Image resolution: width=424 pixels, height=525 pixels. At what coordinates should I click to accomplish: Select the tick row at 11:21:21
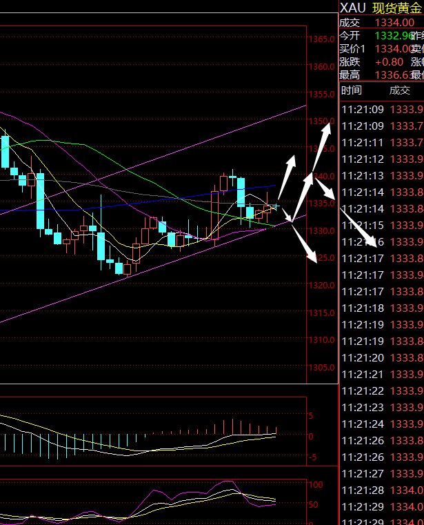[382, 375]
